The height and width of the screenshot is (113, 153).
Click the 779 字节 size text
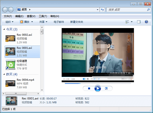[22, 69]
